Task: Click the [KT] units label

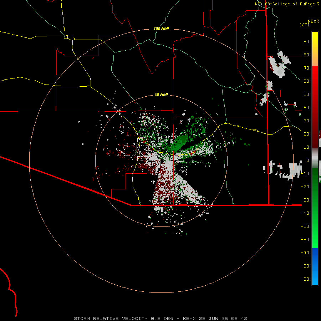Action: [x=305, y=25]
